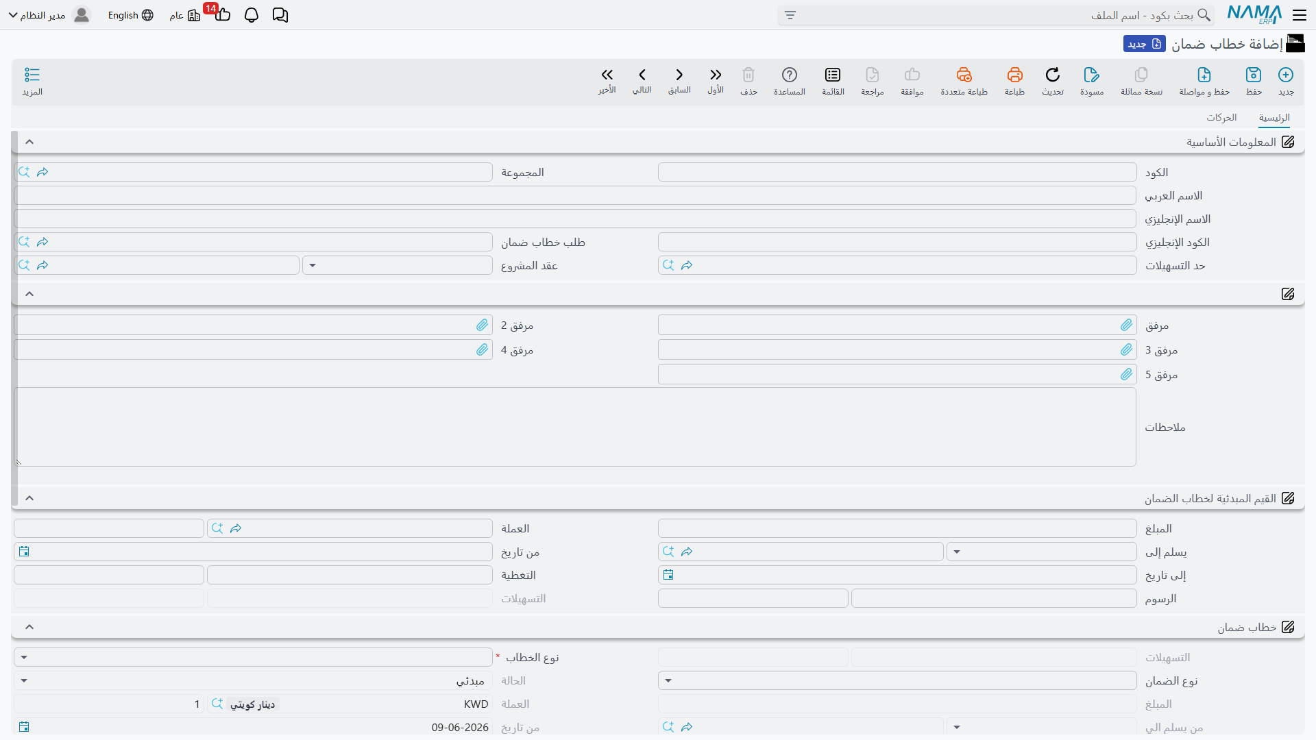Open the المزيد (More) menu icon
The width and height of the screenshot is (1316, 740).
click(x=32, y=75)
